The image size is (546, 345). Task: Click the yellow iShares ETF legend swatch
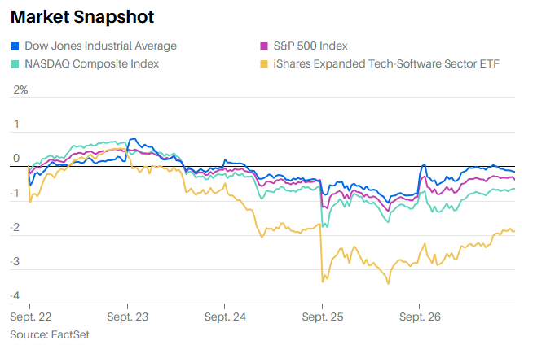coord(263,63)
